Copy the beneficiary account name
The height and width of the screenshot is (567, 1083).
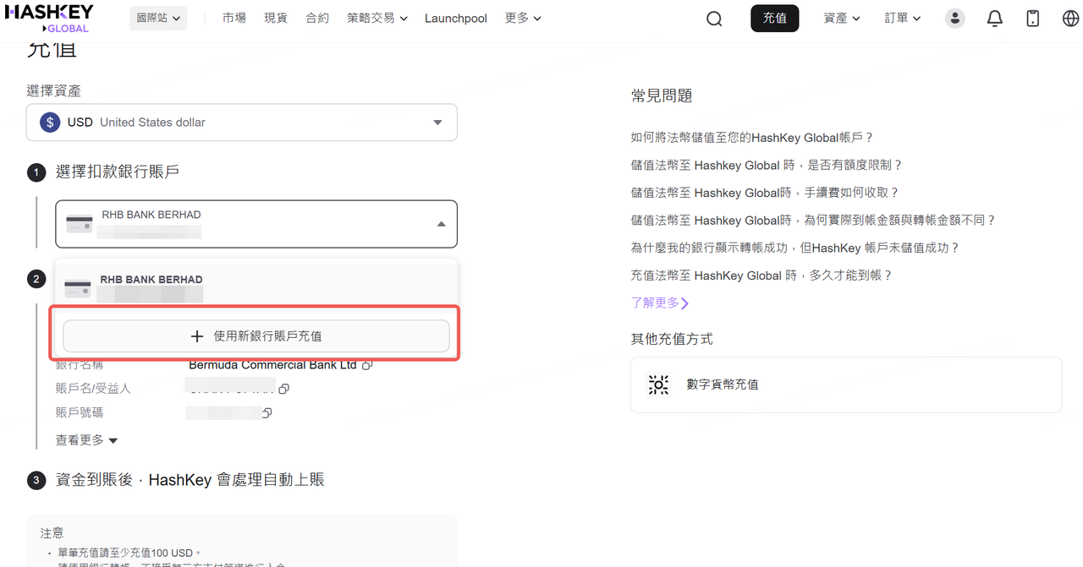coord(284,389)
